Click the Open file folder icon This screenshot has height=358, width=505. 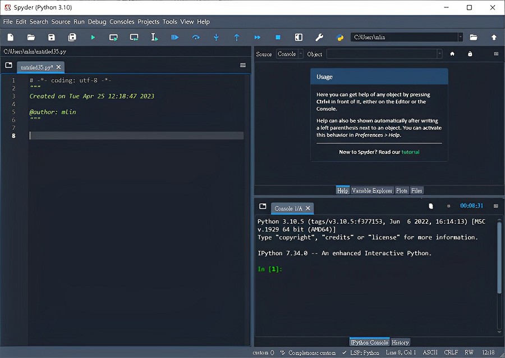tap(31, 37)
